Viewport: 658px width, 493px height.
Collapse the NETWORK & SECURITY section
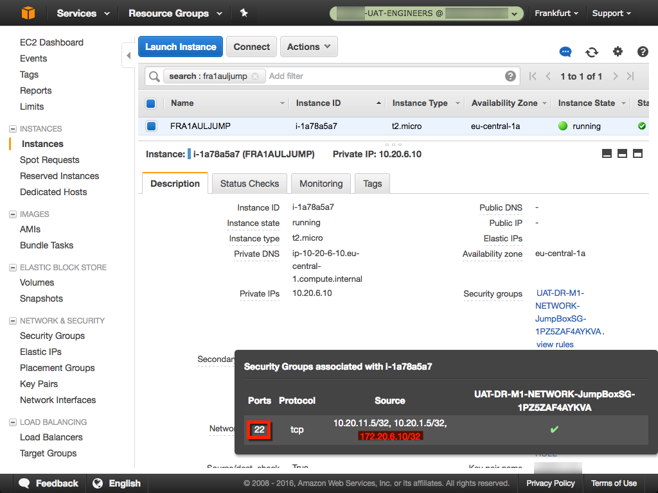(13, 321)
